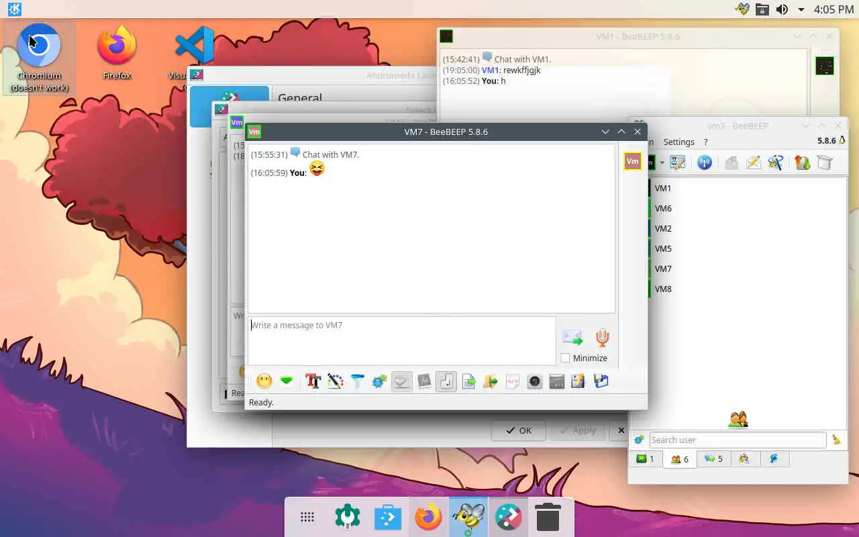The image size is (859, 537).
Task: Click the VM1 avatar thumbnail in VM1 chat window
Action: pyautogui.click(x=824, y=66)
